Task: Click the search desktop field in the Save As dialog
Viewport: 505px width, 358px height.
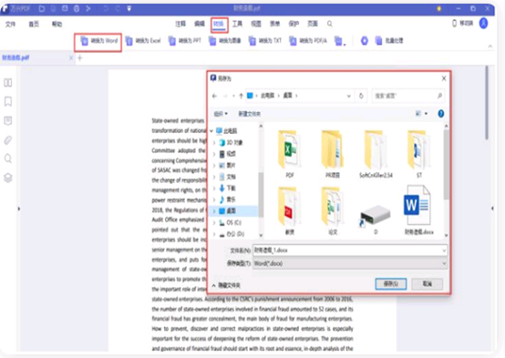Action: [407, 96]
